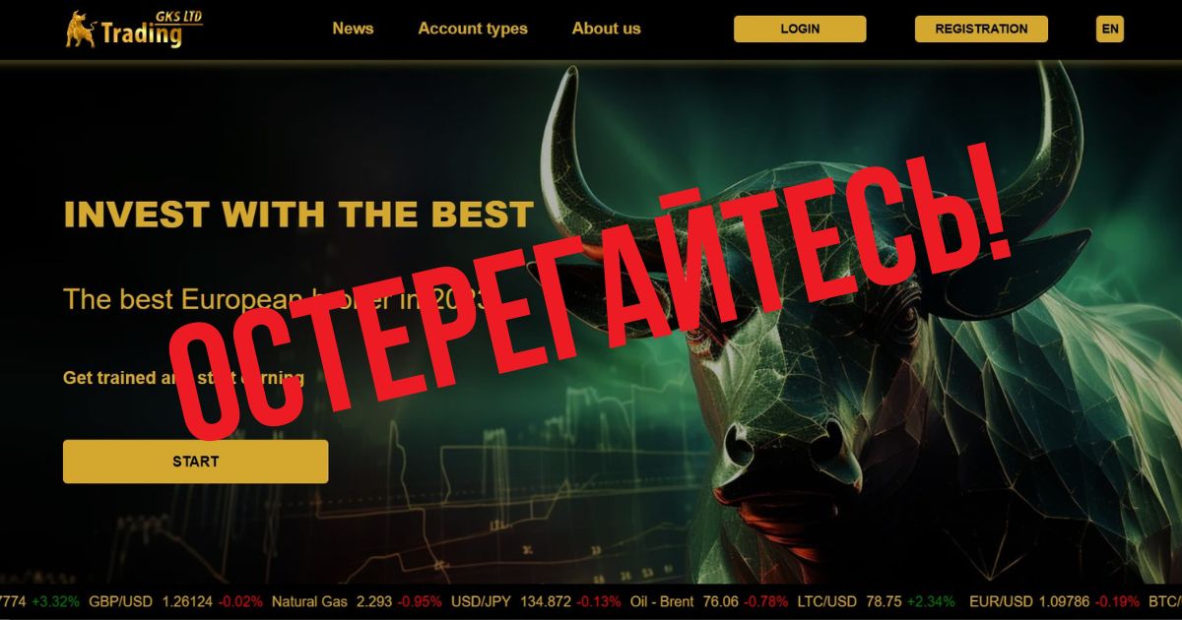Click the BTC quote at ticker edge
Screen dimensions: 1182x620
point(1164,601)
